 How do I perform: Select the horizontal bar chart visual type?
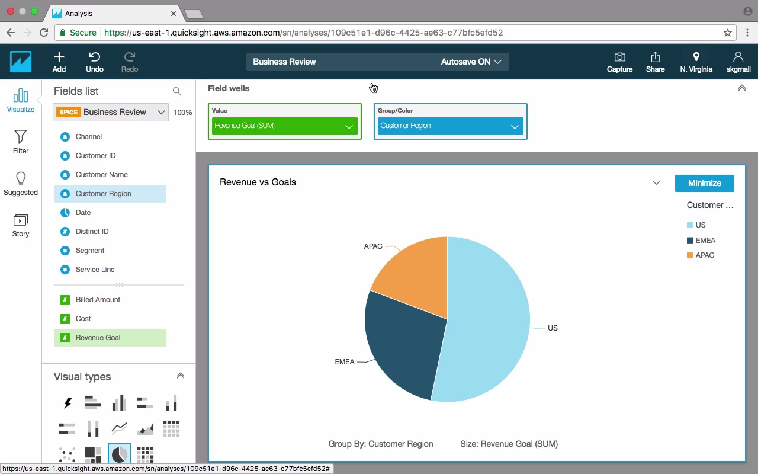pos(93,403)
